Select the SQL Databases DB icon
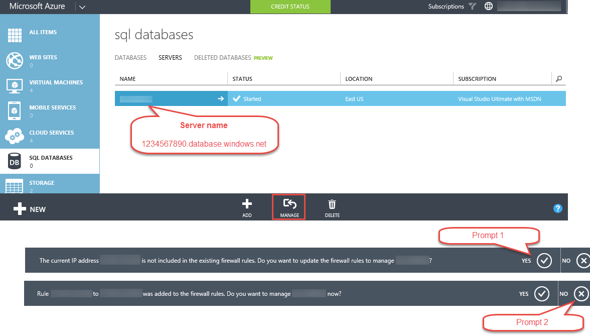The width and height of the screenshot is (590, 335). click(14, 161)
